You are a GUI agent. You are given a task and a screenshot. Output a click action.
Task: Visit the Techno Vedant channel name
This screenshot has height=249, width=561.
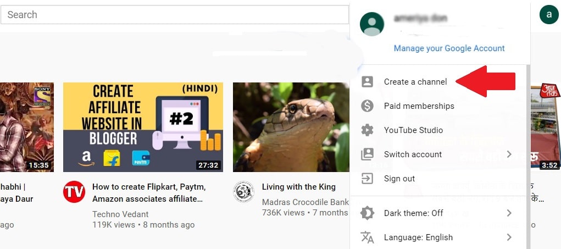120,214
